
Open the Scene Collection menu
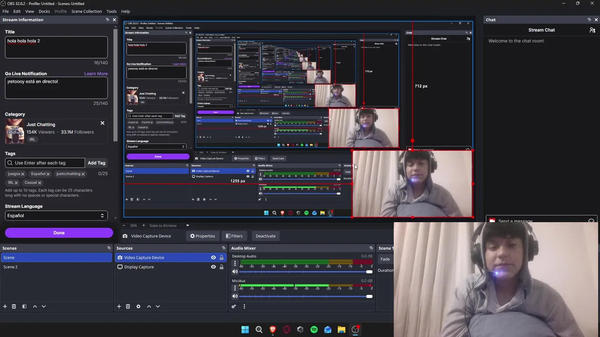click(86, 11)
